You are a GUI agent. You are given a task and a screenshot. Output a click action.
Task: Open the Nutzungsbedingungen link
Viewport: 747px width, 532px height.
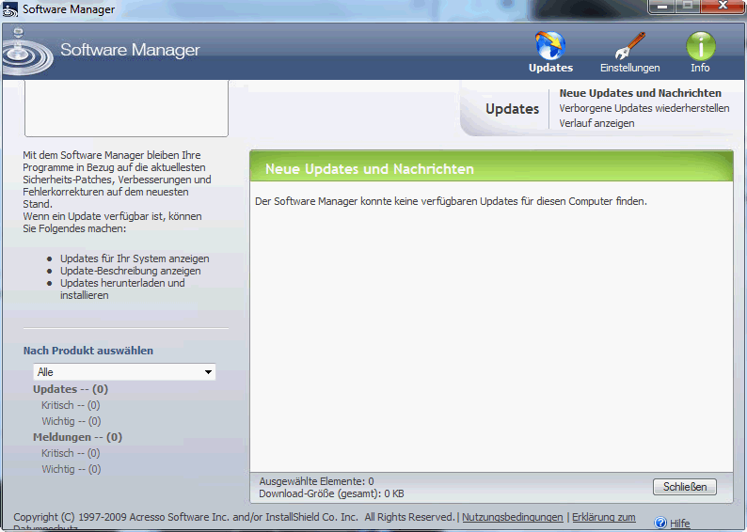512,517
